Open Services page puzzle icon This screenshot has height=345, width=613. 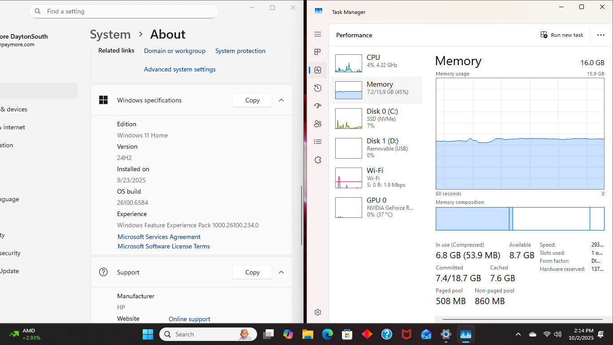(x=318, y=160)
